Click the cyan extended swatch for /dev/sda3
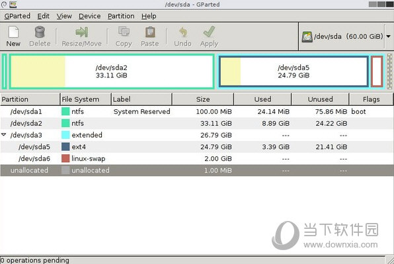 [65, 135]
